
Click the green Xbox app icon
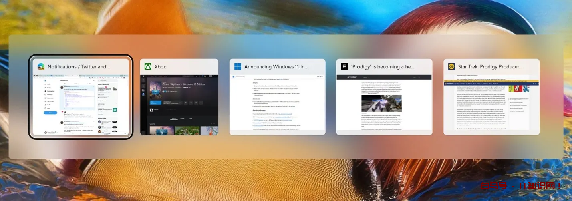pyautogui.click(x=148, y=67)
